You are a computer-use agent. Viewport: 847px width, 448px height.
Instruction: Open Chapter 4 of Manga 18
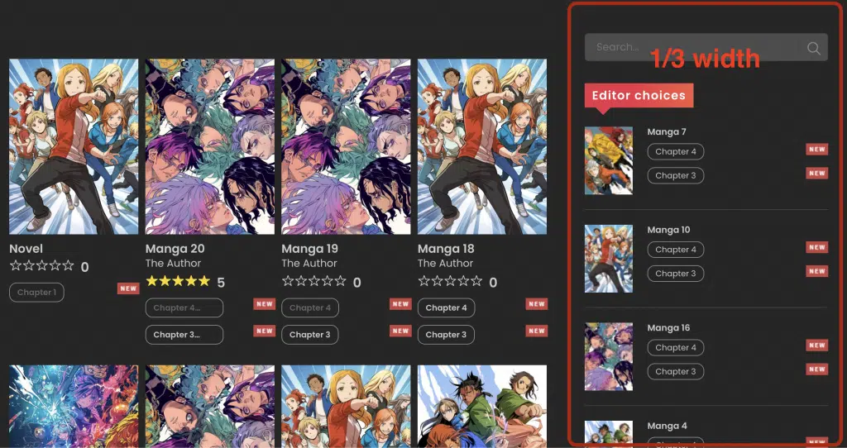[x=446, y=307]
